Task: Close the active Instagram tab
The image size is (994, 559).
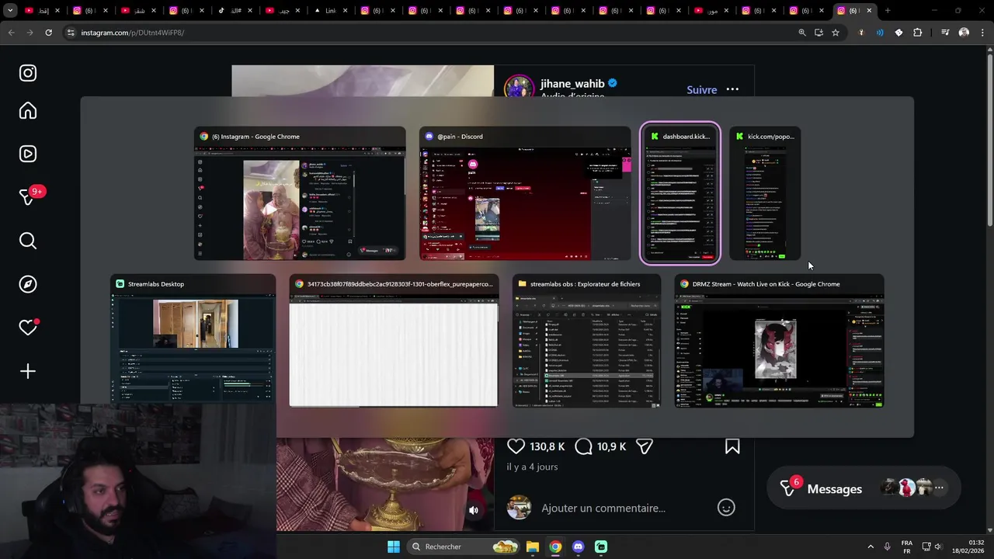Action: [869, 11]
